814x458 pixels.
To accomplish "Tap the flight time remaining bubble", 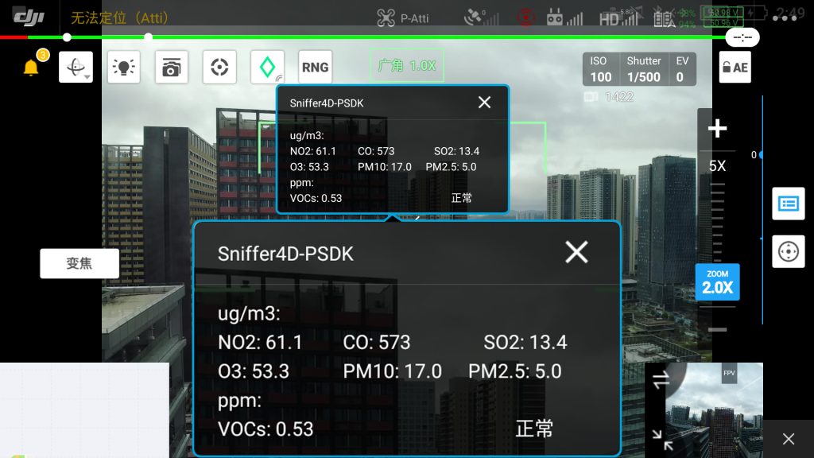I will click(x=742, y=37).
